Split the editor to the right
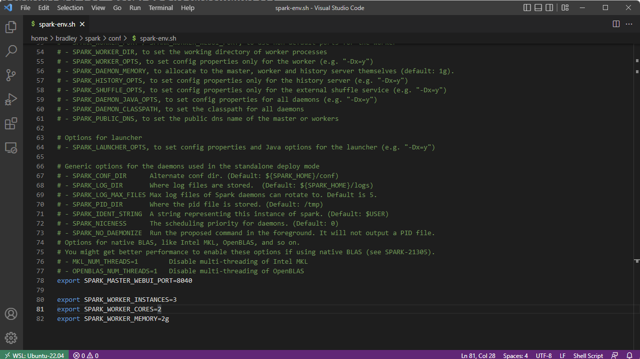The height and width of the screenshot is (359, 640). pyautogui.click(x=616, y=24)
